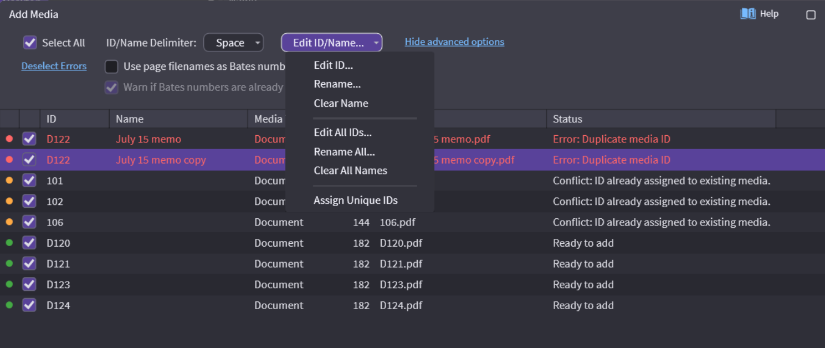The width and height of the screenshot is (825, 348).
Task: Select Rename All... menu option
Action: (x=344, y=152)
